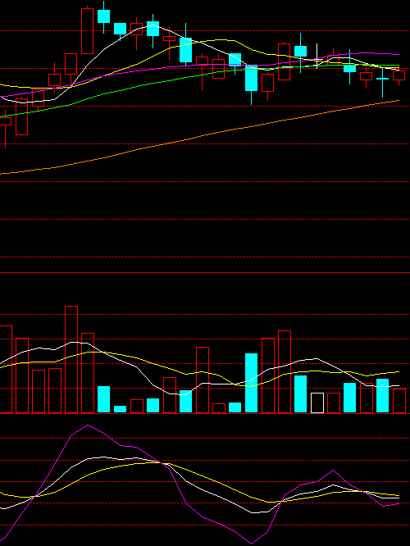Click the shortest cyan volume bar

click(x=121, y=409)
